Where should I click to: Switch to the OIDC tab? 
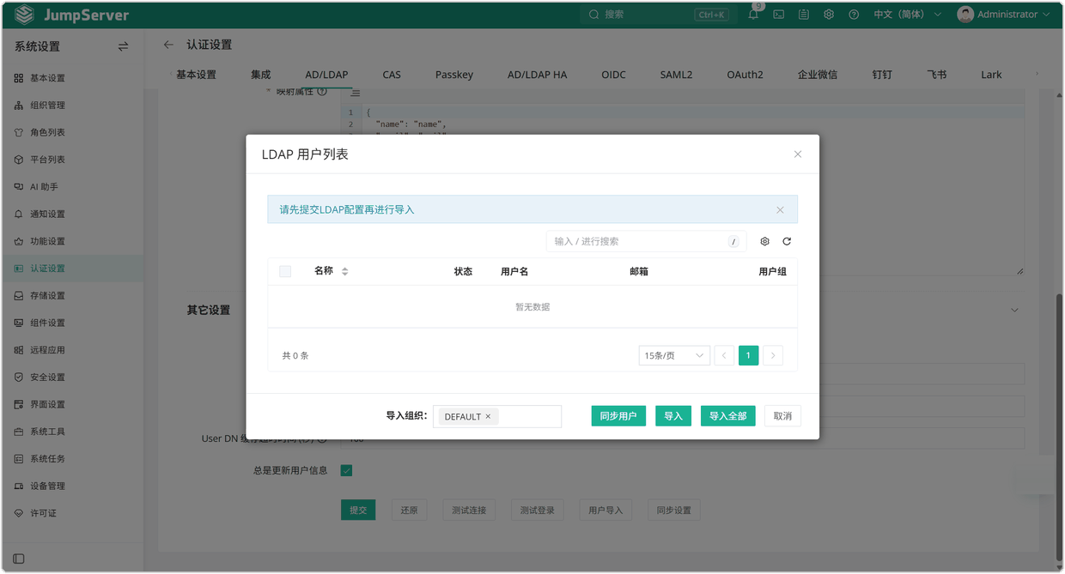(x=613, y=75)
